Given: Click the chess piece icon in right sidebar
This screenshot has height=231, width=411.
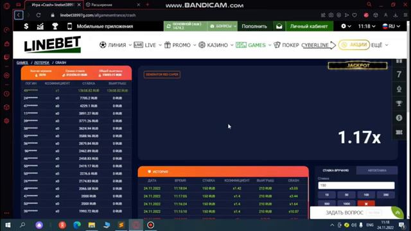Looking at the screenshot, I should click(399, 89).
